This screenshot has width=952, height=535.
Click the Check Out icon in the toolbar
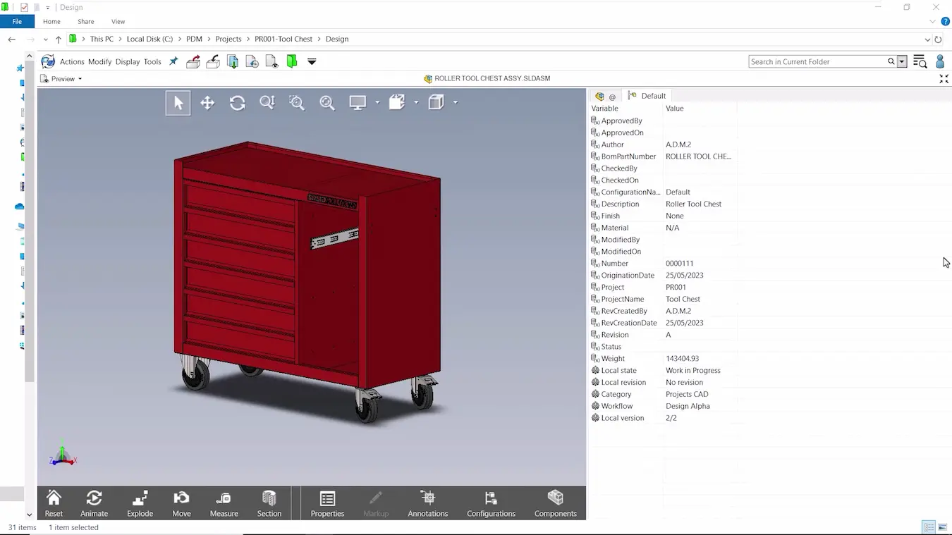193,61
